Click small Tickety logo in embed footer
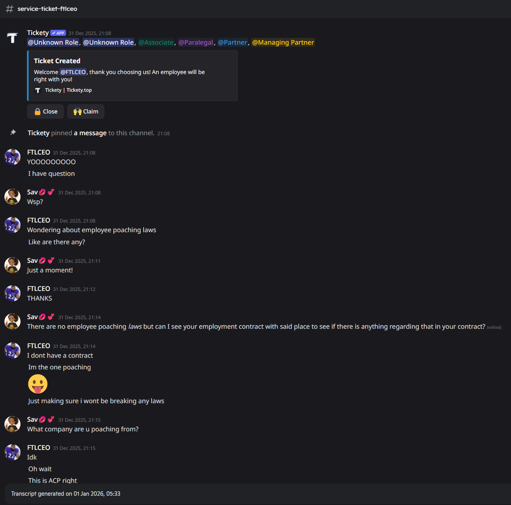Screen dimensions: 511x505 (38, 90)
